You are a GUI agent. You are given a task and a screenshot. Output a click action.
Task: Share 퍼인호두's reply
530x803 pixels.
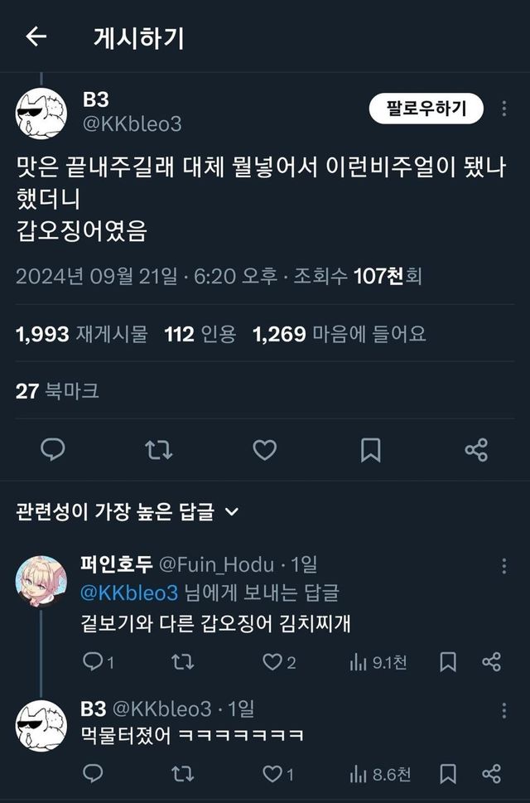click(491, 661)
